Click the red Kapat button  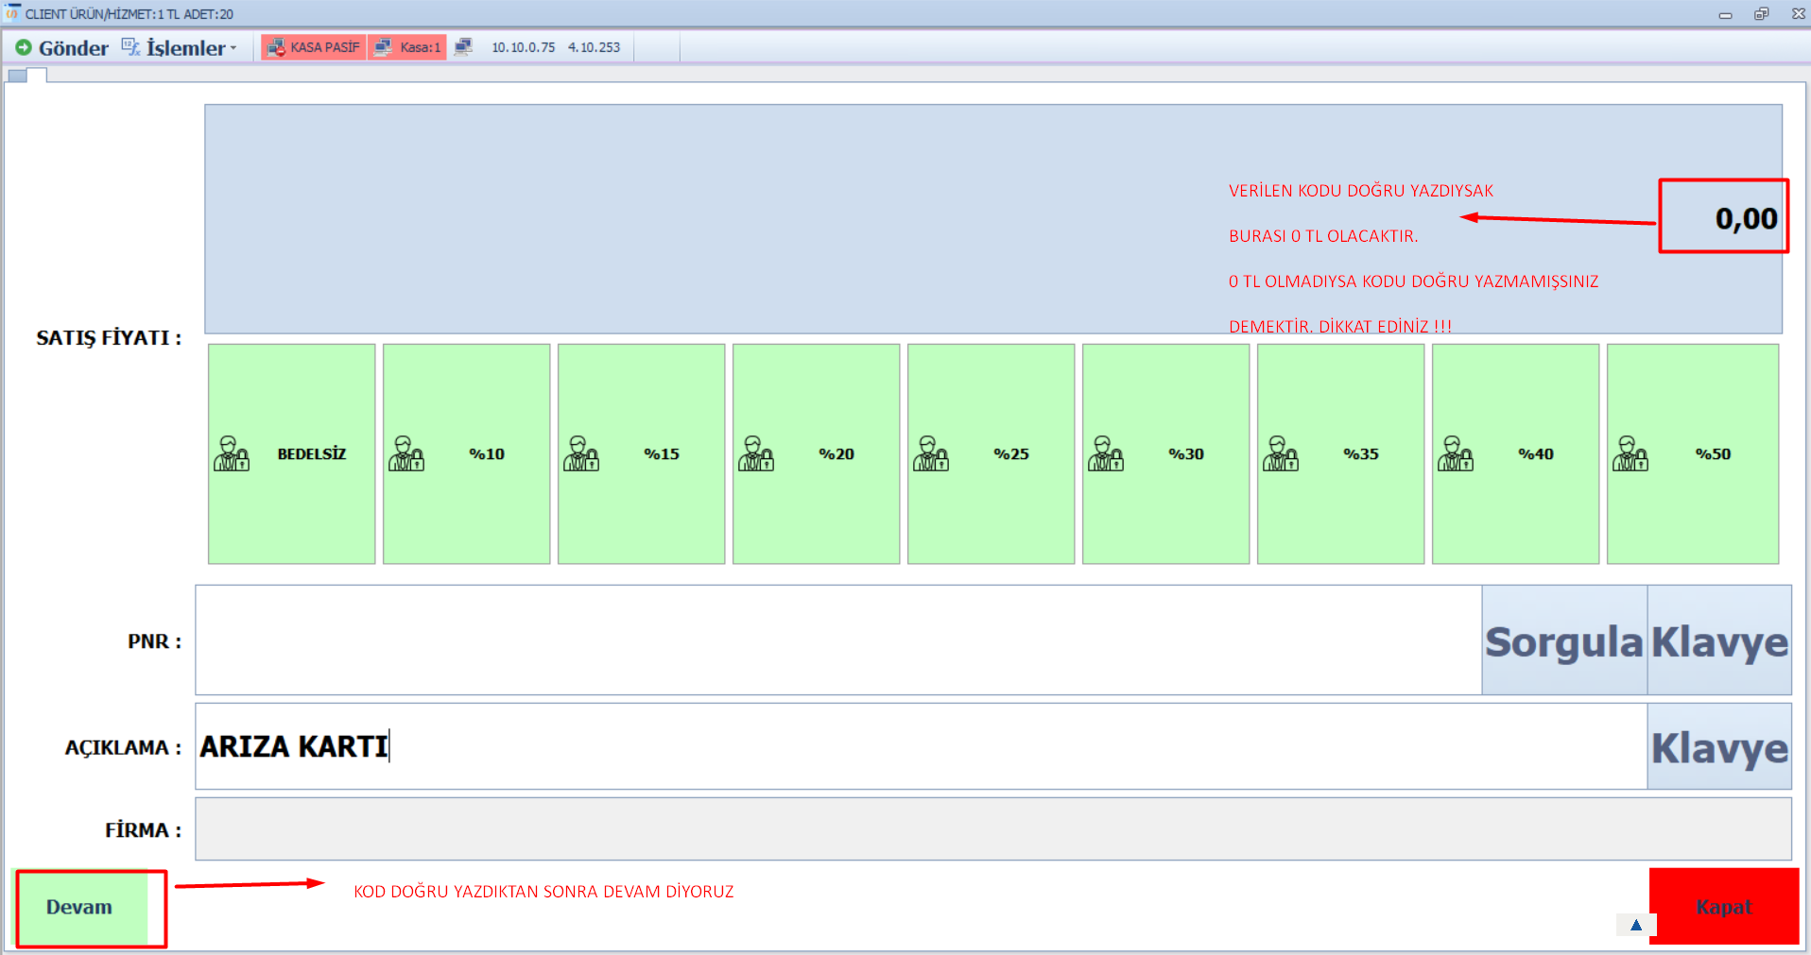click(x=1723, y=906)
